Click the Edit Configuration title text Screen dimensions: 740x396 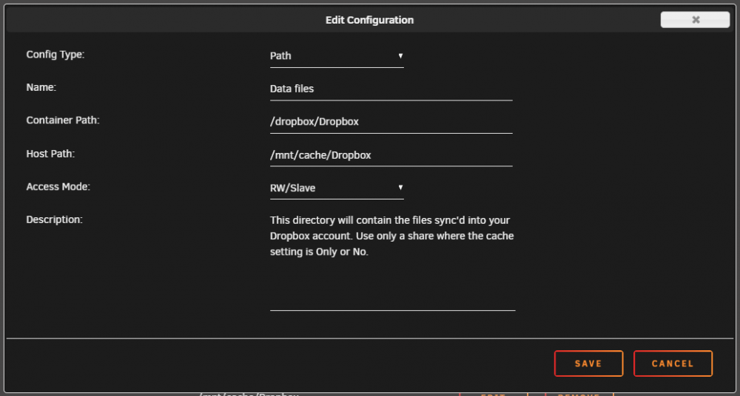tap(369, 20)
